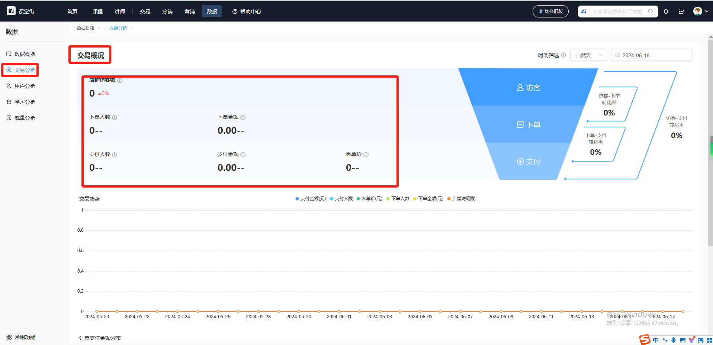Viewport: 713px width, 345px height.
Task: Open the 分销 top menu
Action: pos(167,12)
